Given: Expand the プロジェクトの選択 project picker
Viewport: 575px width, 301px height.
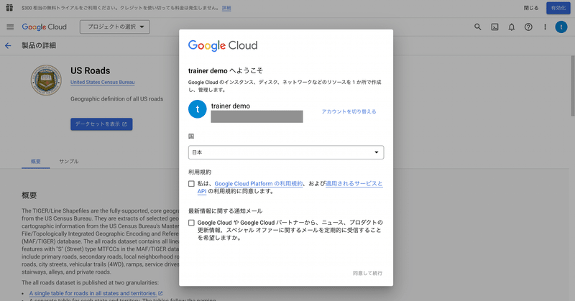Looking at the screenshot, I should point(115,27).
